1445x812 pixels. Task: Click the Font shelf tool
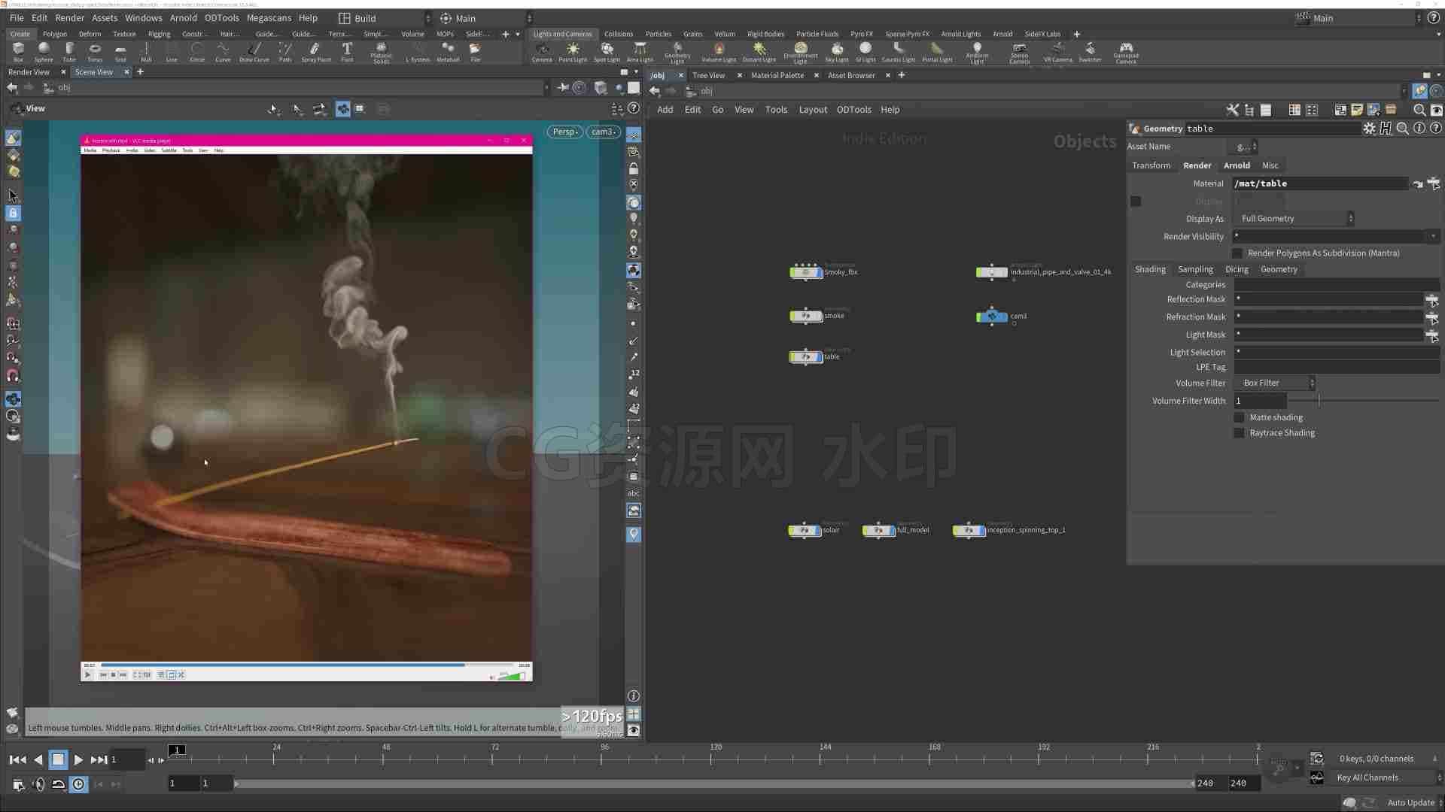pyautogui.click(x=347, y=52)
